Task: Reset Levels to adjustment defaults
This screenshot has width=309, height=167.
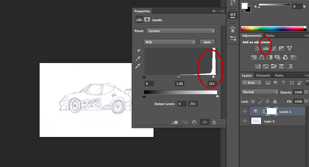Action: point(194,122)
